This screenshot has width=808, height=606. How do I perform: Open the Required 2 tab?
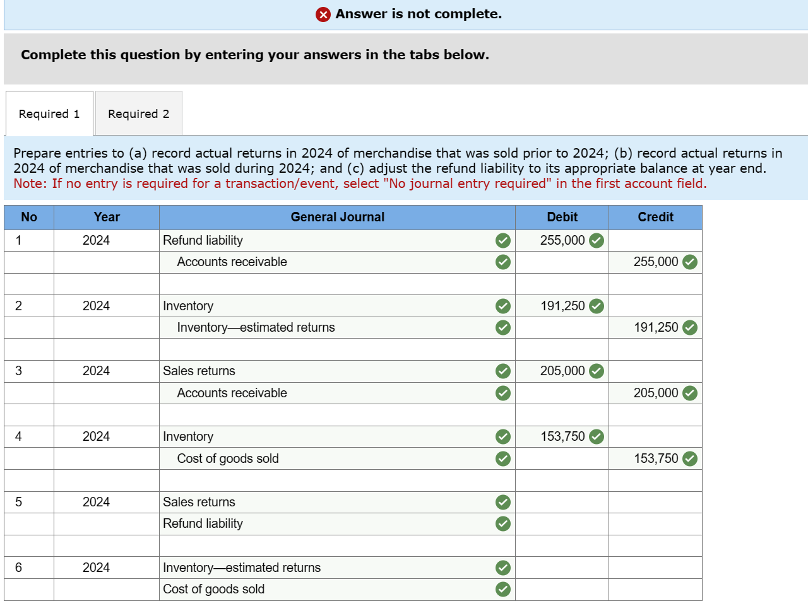(139, 114)
